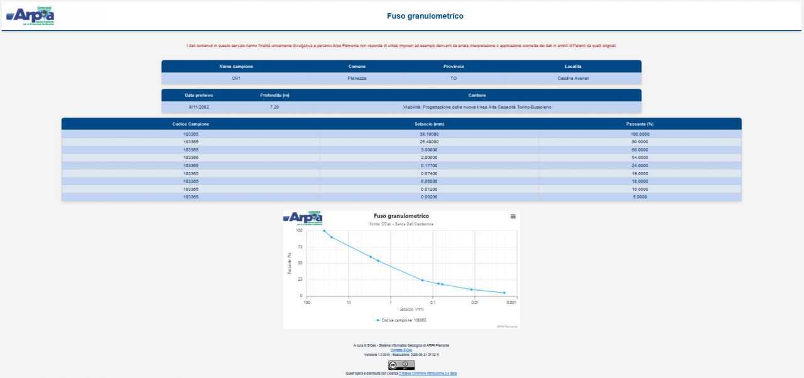
Task: Open the Creative Commons BY license badge
Action: (401, 365)
